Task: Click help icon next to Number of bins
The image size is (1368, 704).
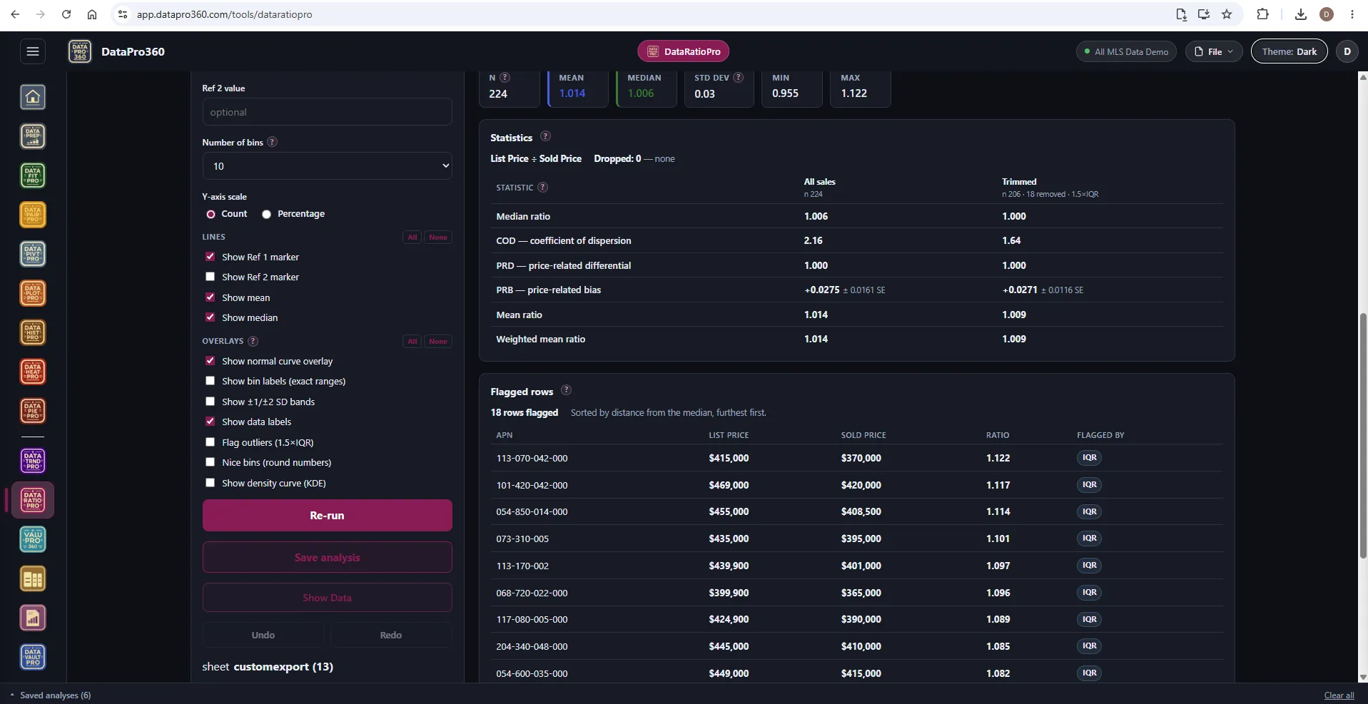Action: [272, 142]
